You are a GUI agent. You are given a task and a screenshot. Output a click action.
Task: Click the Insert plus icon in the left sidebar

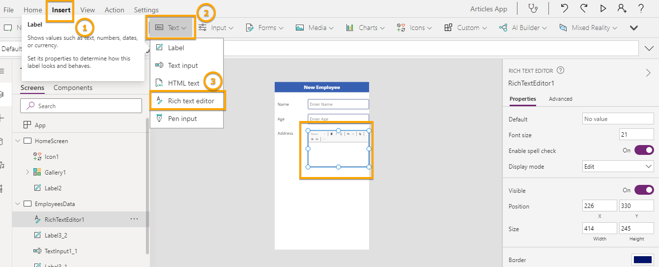tap(2, 118)
